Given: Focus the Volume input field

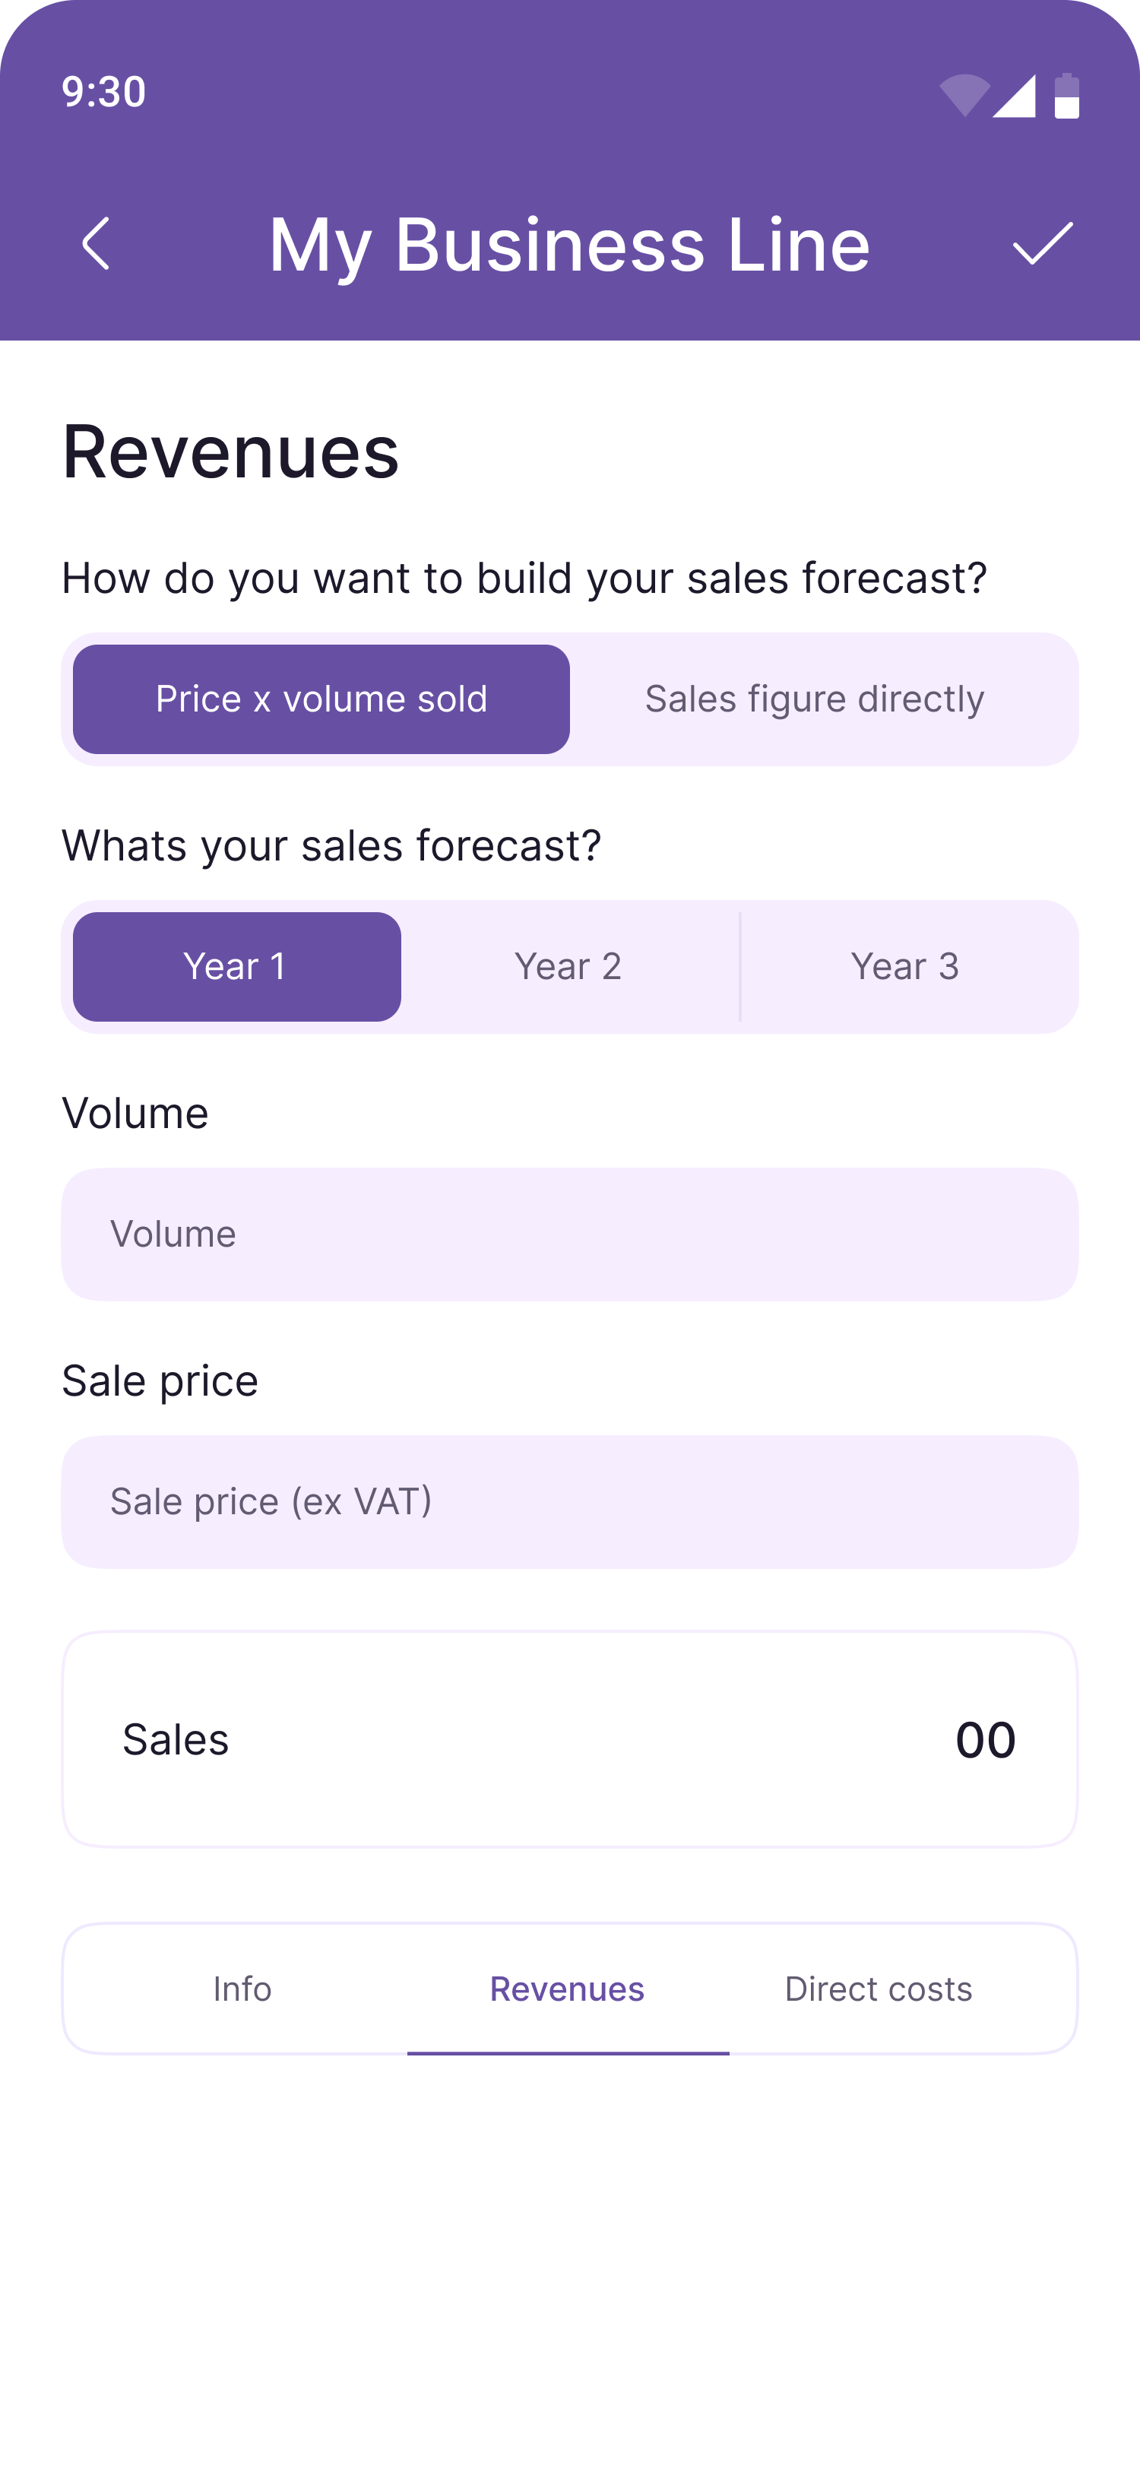Looking at the screenshot, I should [570, 1234].
